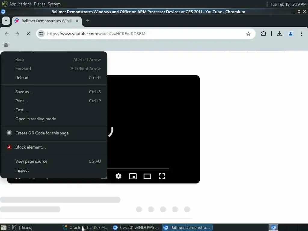Click the Ballmer Demonstrates browser tab

click(x=47, y=21)
